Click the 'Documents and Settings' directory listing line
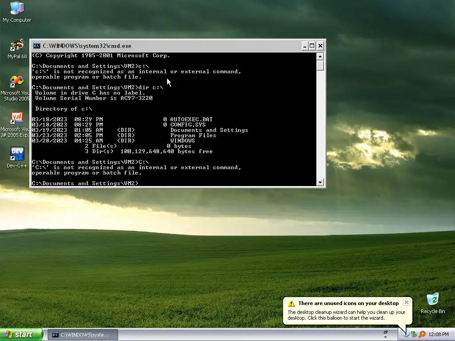 coord(140,130)
